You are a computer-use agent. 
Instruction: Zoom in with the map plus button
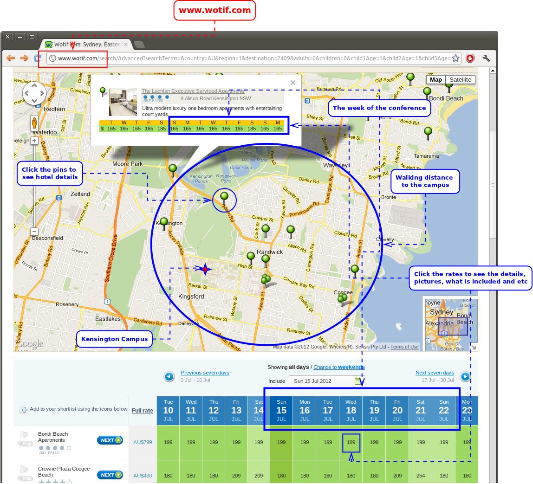click(x=34, y=141)
